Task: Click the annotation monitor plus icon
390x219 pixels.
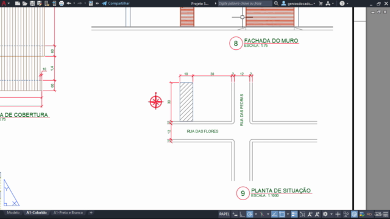Action: [x=338, y=214]
